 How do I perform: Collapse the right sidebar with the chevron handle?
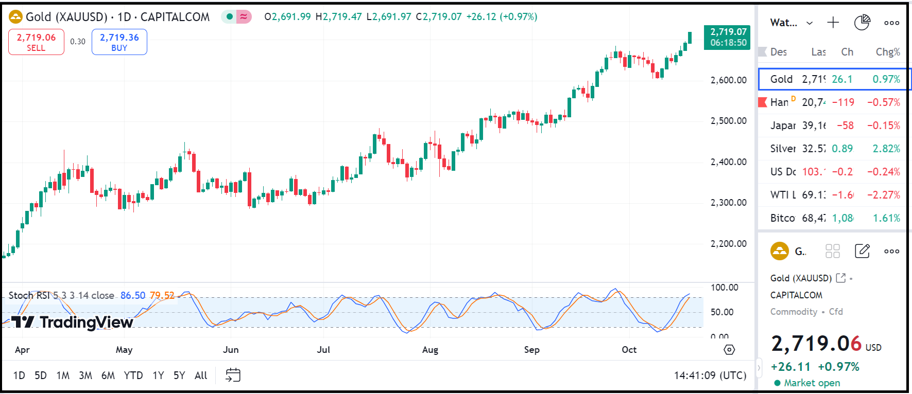tap(759, 368)
